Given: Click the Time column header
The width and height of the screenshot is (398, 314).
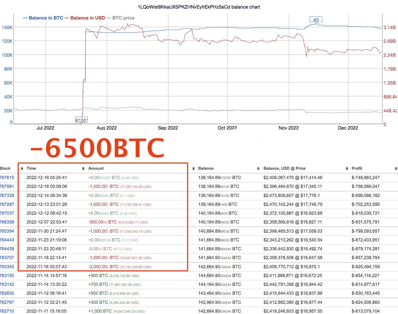Looking at the screenshot, I should (x=31, y=168).
